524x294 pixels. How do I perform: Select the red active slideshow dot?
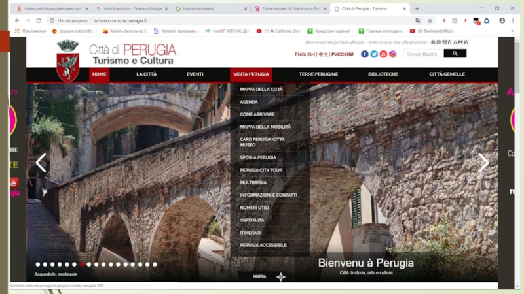[x=81, y=265]
